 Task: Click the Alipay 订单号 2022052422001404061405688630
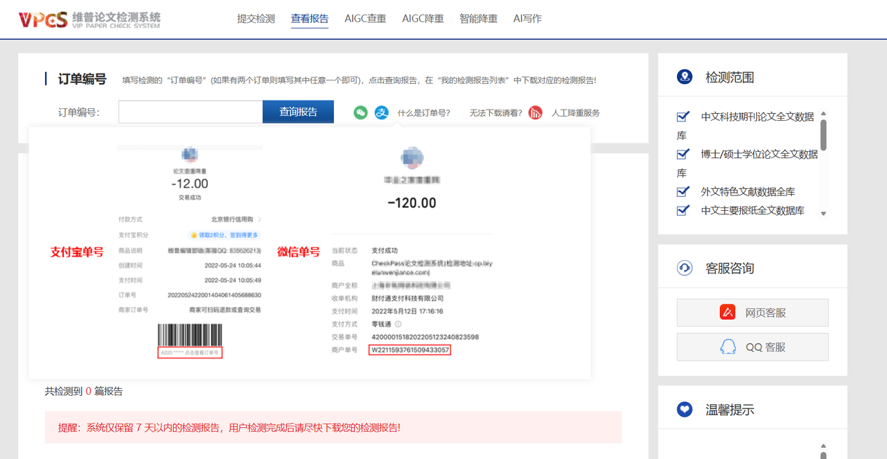point(214,295)
